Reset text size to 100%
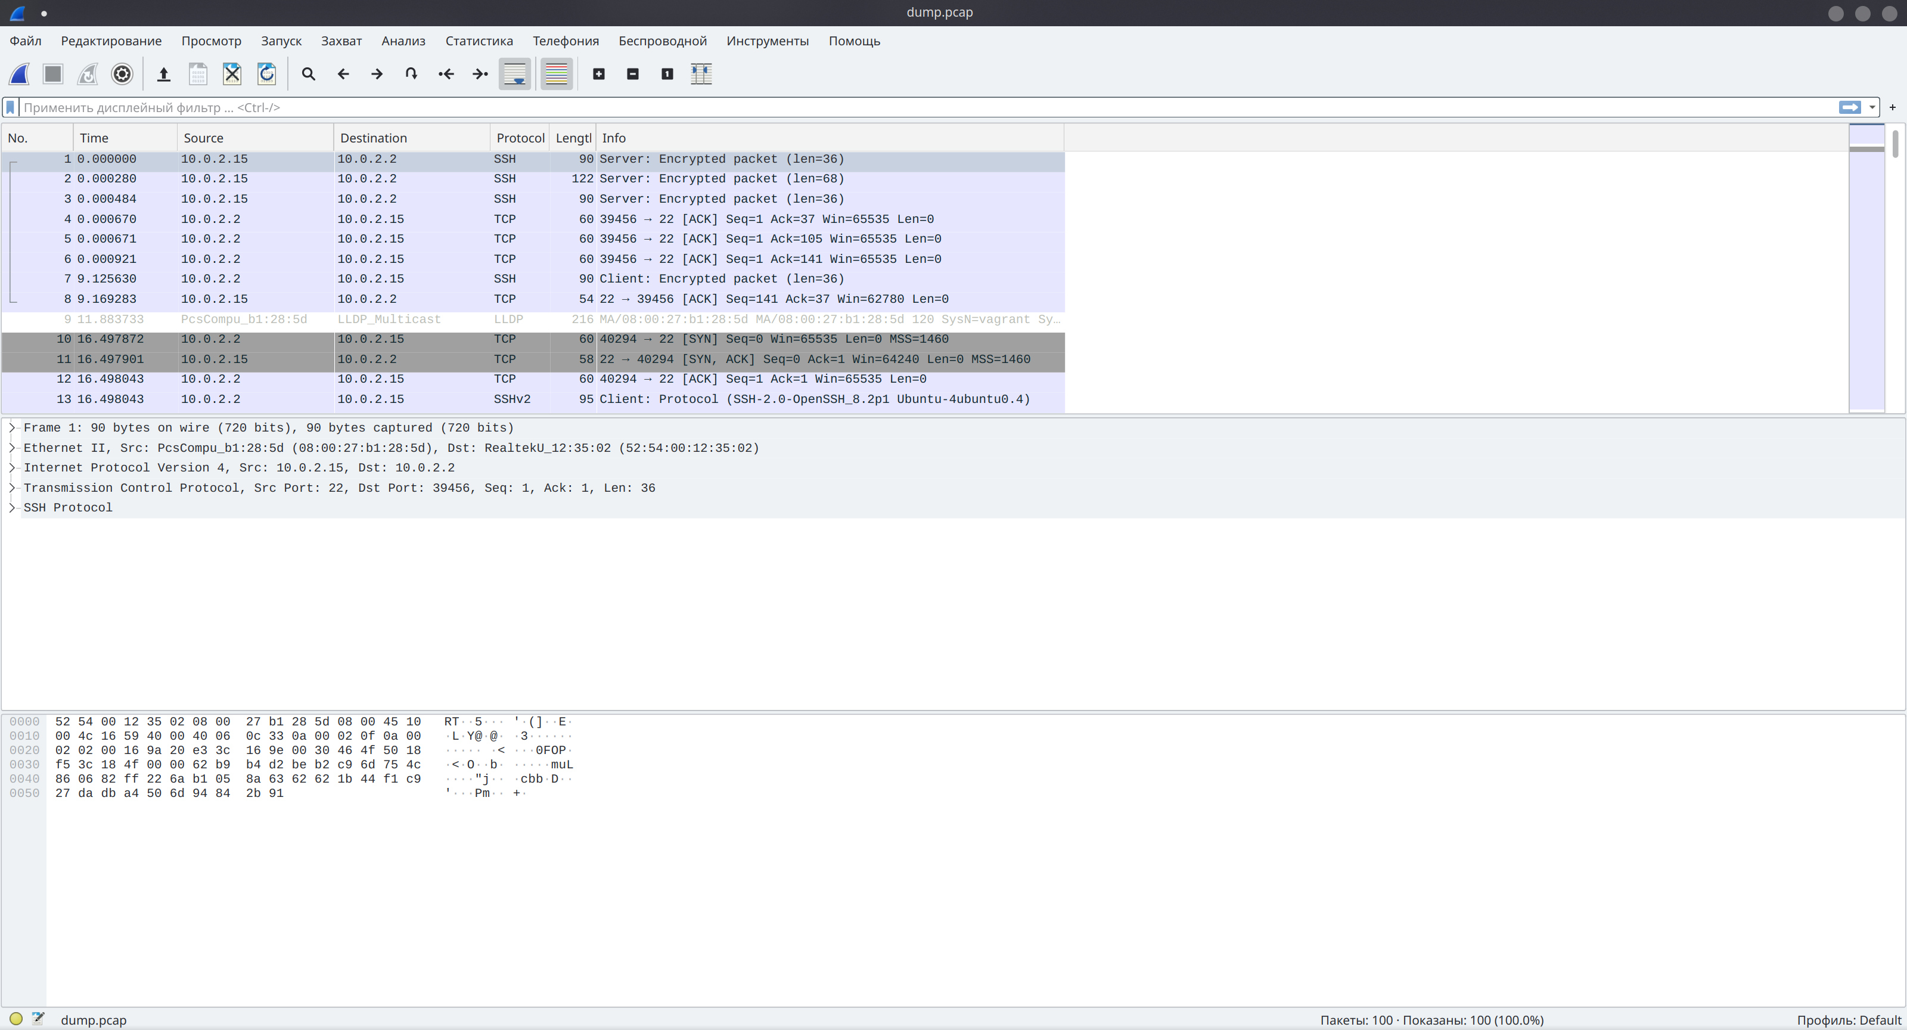Screen dimensions: 1907x1030 (x=666, y=74)
